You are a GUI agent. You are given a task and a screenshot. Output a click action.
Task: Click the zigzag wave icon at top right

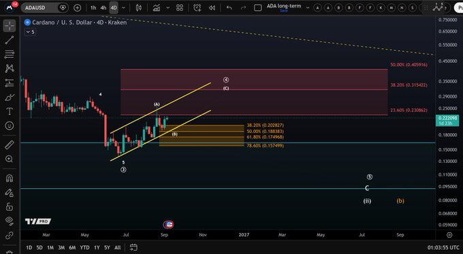pos(438,8)
